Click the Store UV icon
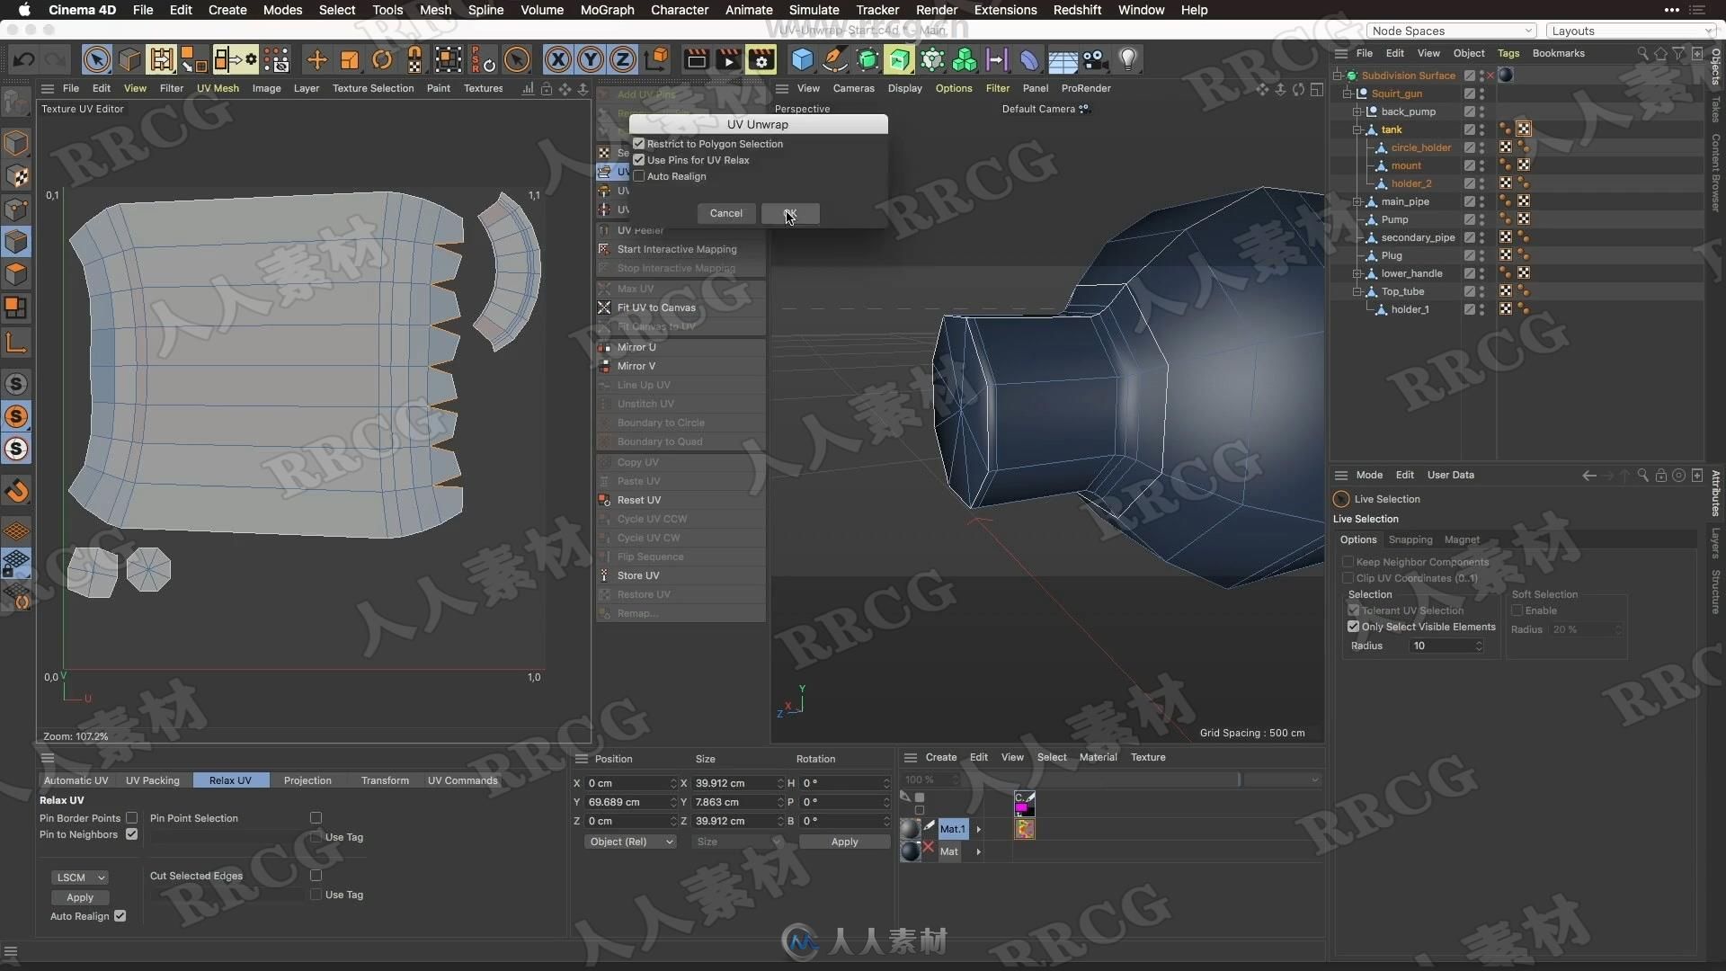The width and height of the screenshot is (1726, 971). click(605, 574)
